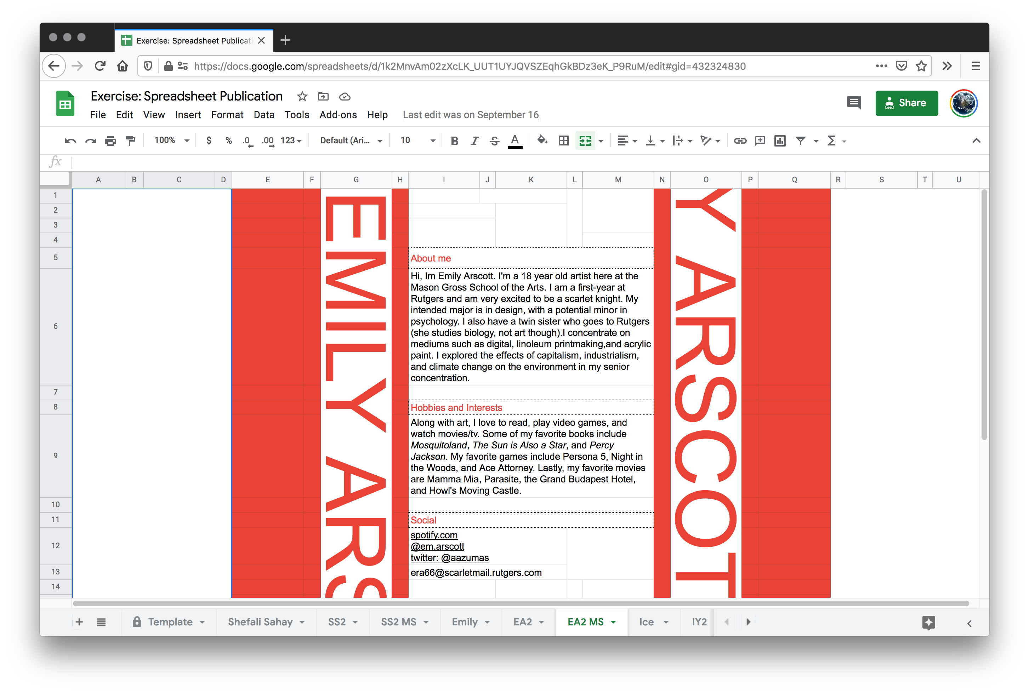Screen dimensions: 1029x693
Task: Click the Explore icon at bottom
Action: [929, 623]
